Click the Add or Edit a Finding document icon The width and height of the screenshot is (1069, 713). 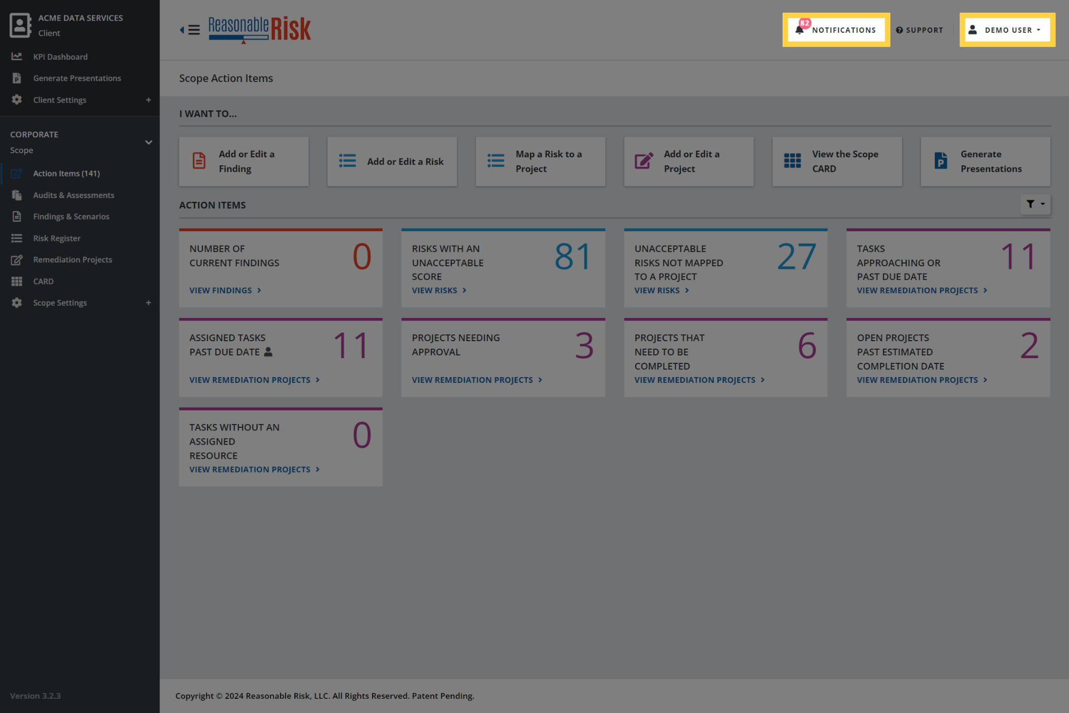[199, 161]
